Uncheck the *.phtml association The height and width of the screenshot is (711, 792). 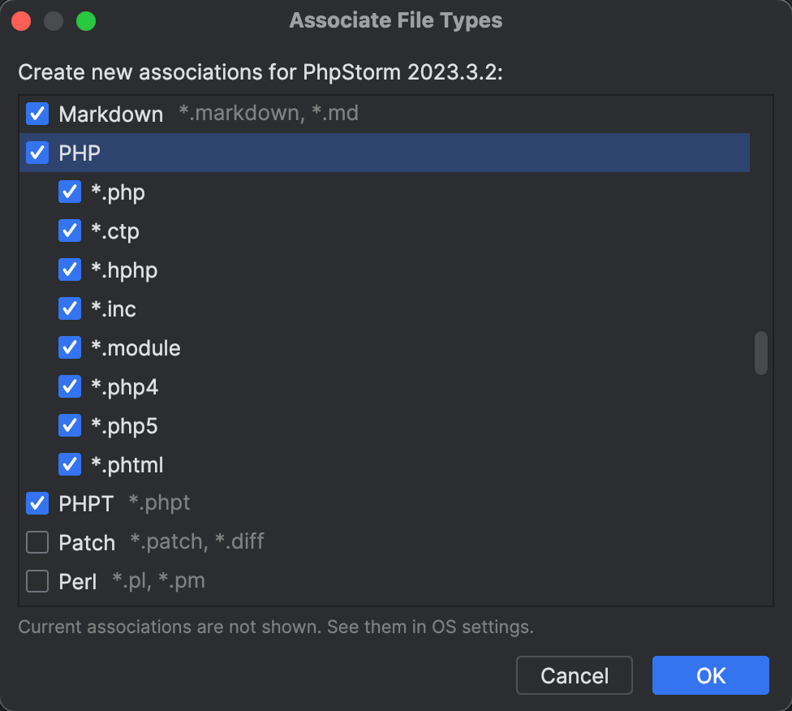(70, 464)
